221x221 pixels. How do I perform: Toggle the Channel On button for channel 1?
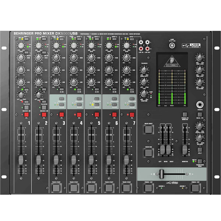[x=27, y=108]
